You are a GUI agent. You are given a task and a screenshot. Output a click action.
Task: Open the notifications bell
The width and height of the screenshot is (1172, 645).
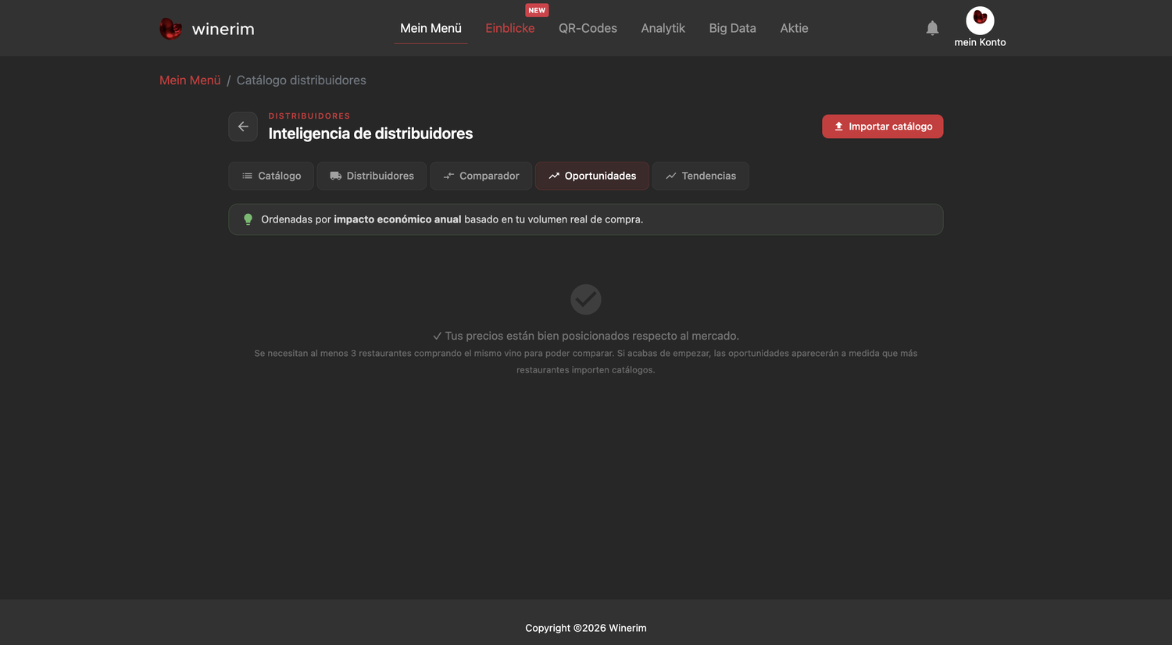[x=932, y=28]
